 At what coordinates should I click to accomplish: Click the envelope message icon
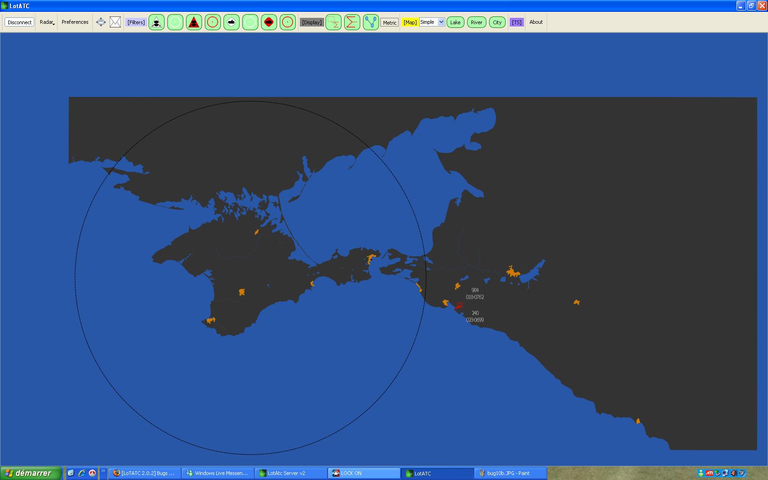click(115, 22)
